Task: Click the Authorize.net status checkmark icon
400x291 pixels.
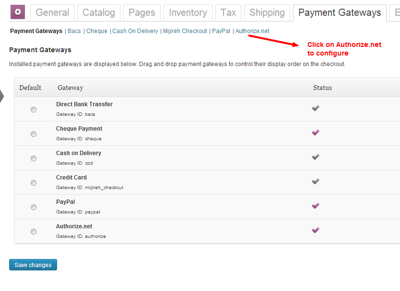Action: 315,231
